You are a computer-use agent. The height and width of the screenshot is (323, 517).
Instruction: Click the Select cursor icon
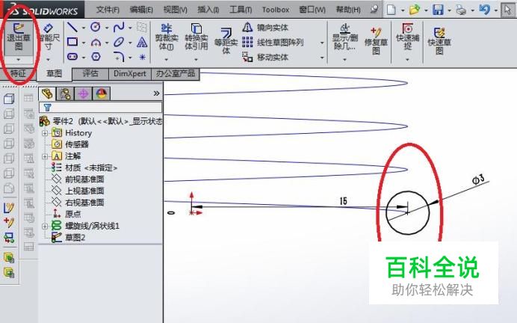507,10
